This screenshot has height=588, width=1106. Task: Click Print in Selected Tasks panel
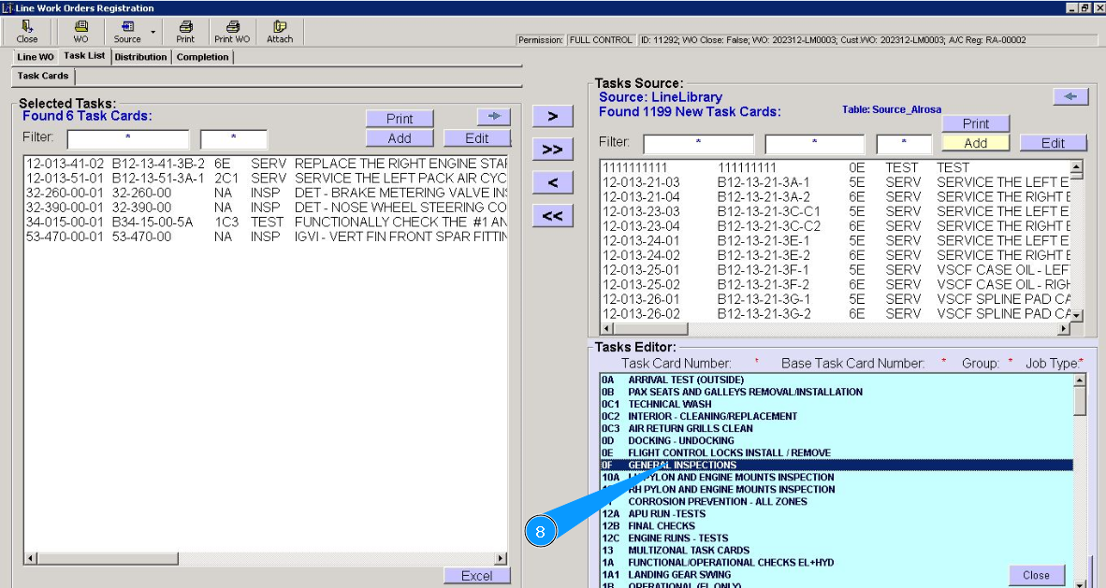tap(400, 119)
